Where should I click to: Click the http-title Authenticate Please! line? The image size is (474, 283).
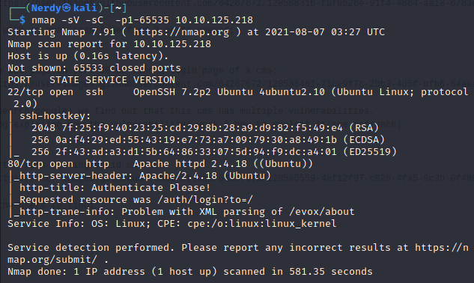click(x=115, y=188)
